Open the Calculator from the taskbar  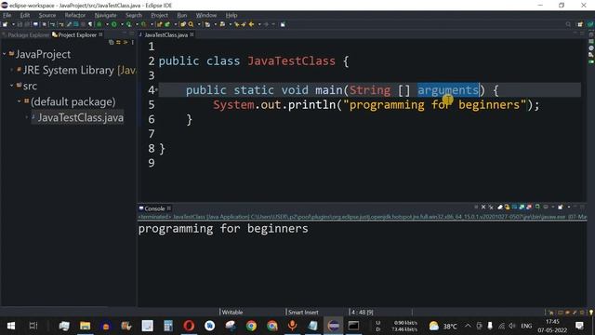(x=168, y=326)
